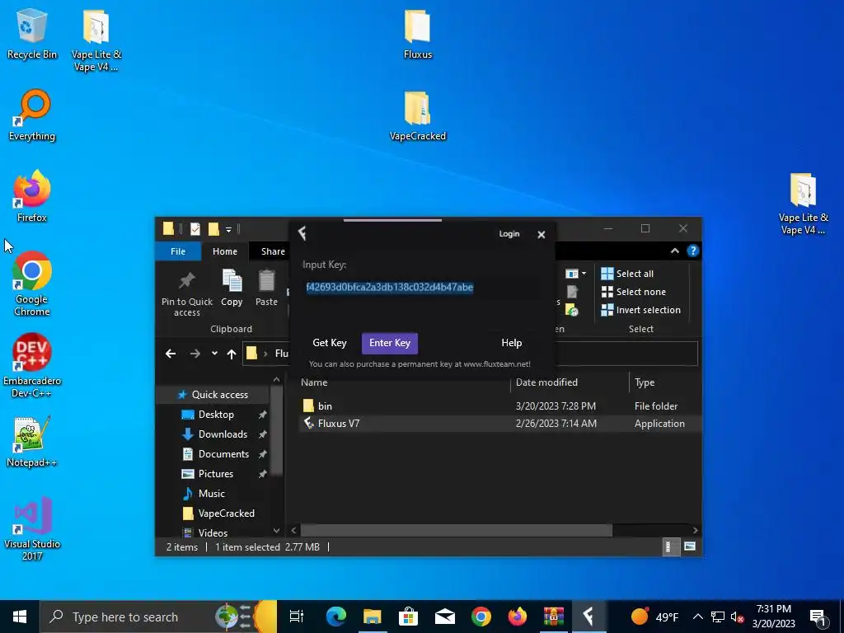Select the right-side Vape Lite & Vape V4 folder
Image resolution: width=844 pixels, height=633 pixels.
point(803,204)
